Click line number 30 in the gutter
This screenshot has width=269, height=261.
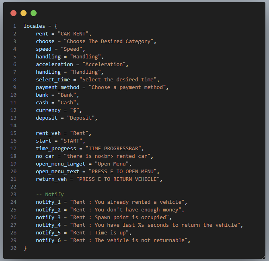click(13, 248)
